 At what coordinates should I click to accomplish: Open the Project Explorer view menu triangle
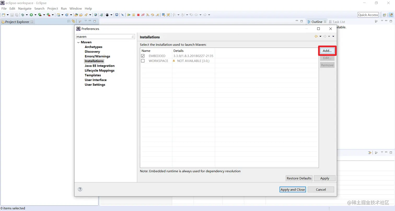pos(86,21)
